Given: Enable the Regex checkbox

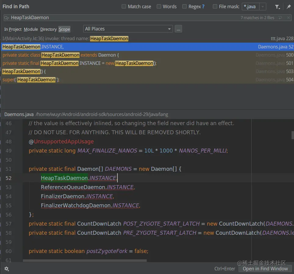Looking at the screenshot, I should [185, 6].
